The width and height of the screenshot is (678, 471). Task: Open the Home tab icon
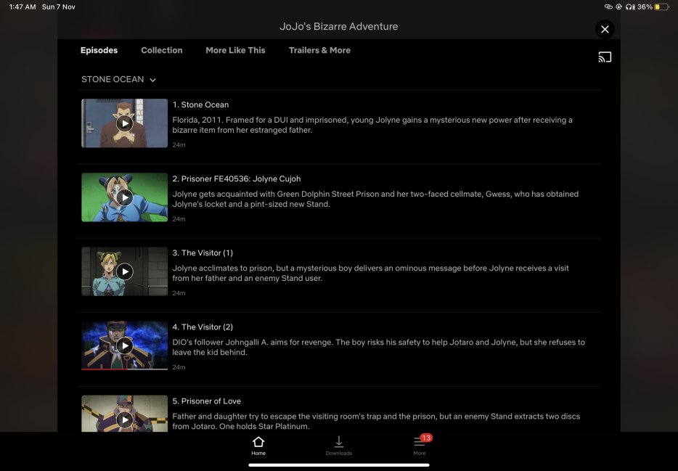click(258, 446)
